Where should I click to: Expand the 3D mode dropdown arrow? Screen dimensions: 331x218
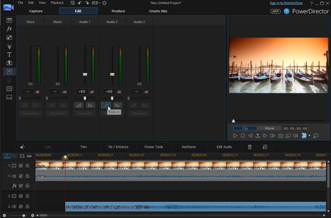[x=309, y=136]
